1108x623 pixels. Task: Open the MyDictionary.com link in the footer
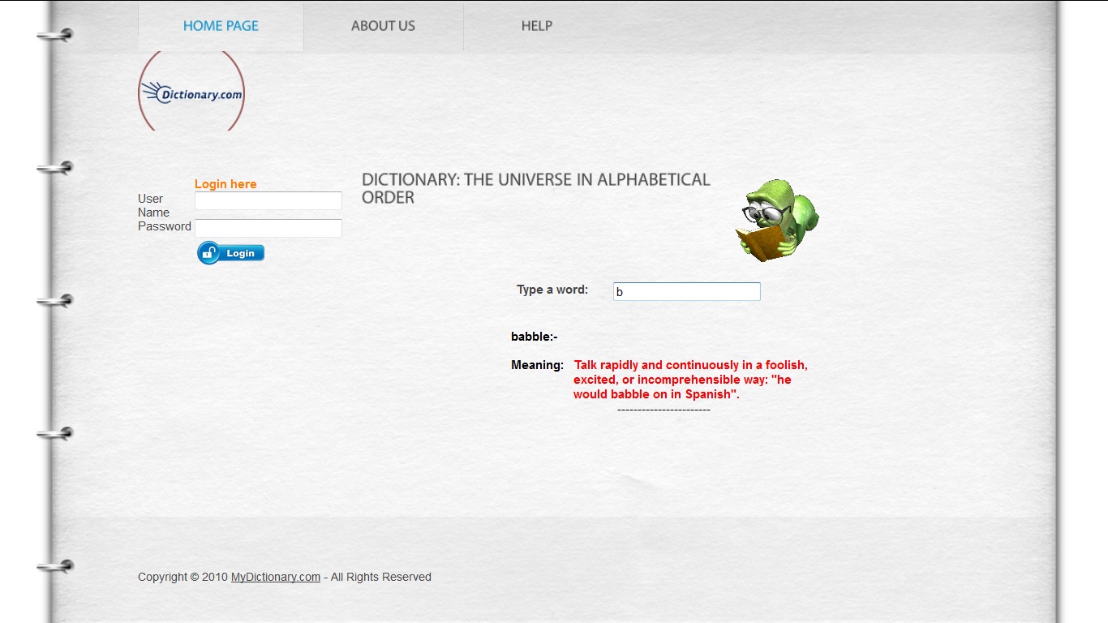(276, 577)
